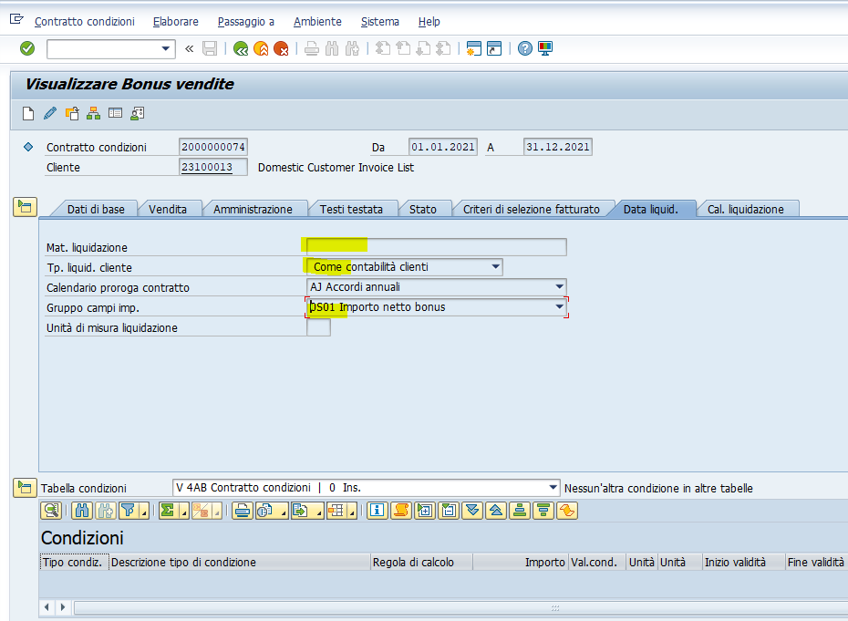This screenshot has height=621, width=848.
Task: Open the Export options small arrow
Action: 318,511
